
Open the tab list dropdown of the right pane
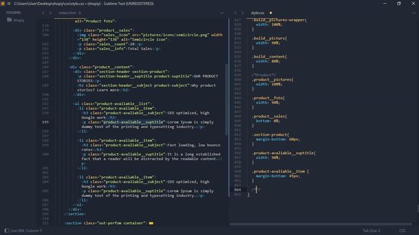point(414,13)
